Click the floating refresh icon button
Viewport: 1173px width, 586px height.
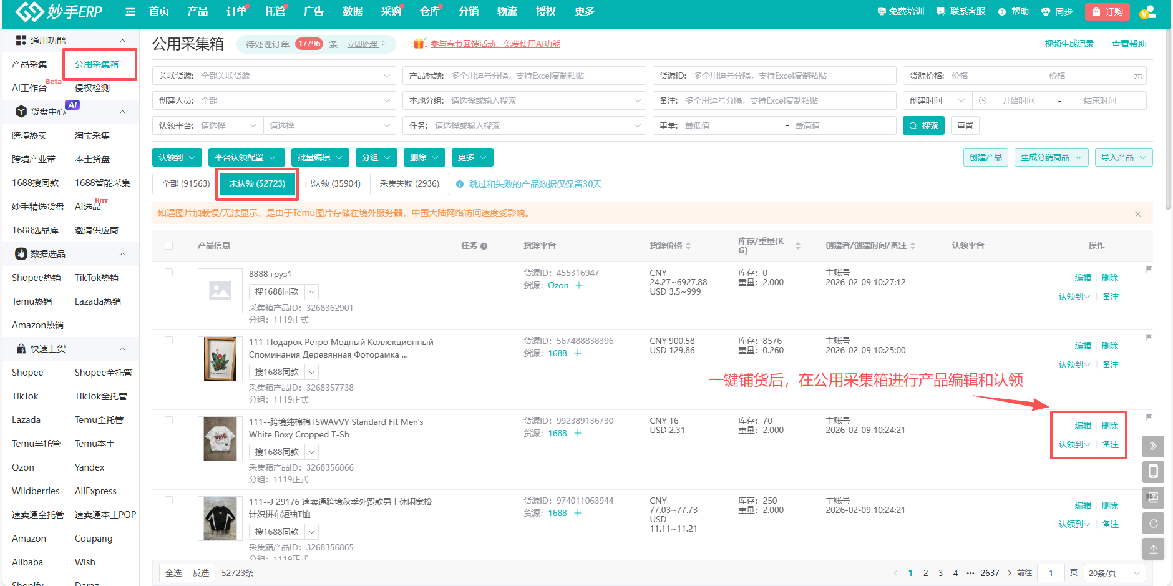(1153, 523)
